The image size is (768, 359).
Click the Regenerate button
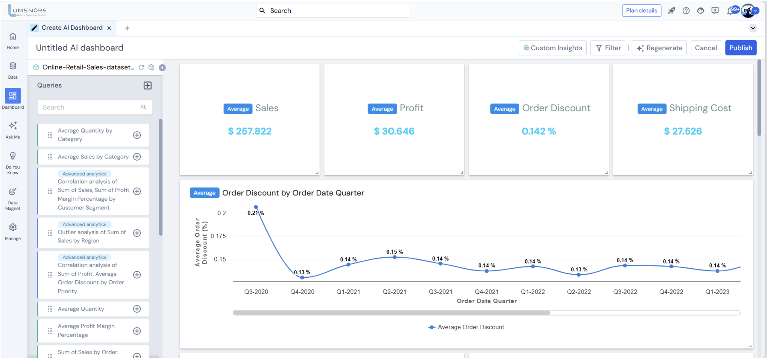(659, 48)
